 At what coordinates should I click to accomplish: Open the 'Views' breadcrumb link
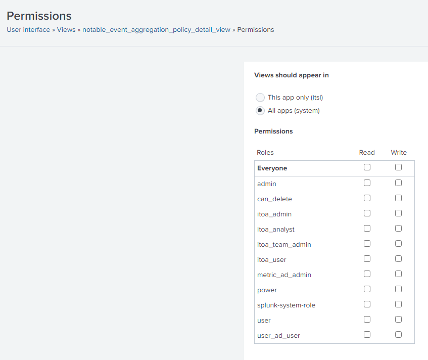(x=66, y=29)
